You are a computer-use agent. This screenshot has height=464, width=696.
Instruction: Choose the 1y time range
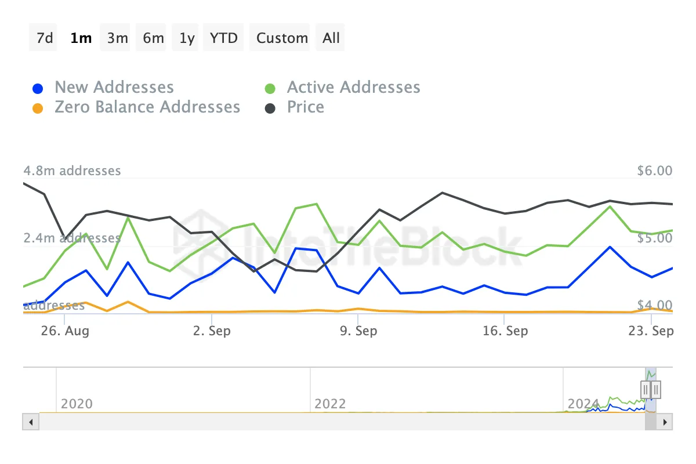click(187, 38)
